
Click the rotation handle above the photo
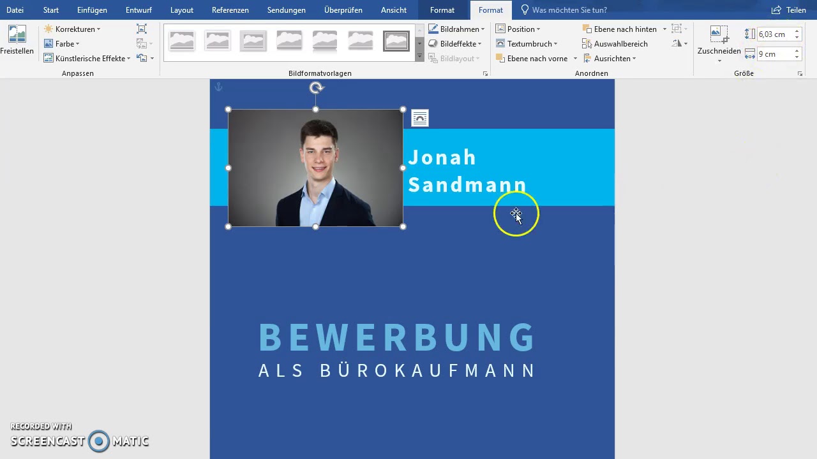(x=316, y=88)
